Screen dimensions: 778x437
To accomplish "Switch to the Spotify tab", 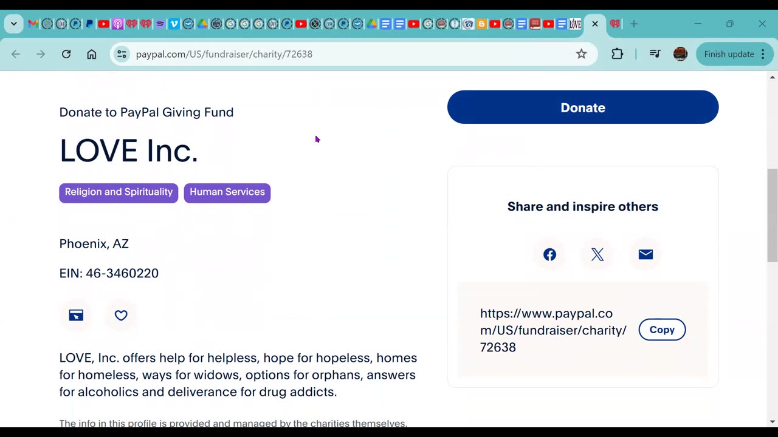I will (160, 24).
